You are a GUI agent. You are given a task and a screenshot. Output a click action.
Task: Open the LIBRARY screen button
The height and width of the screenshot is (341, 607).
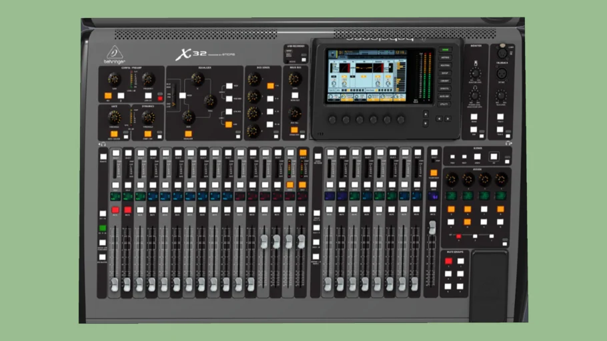445,81
